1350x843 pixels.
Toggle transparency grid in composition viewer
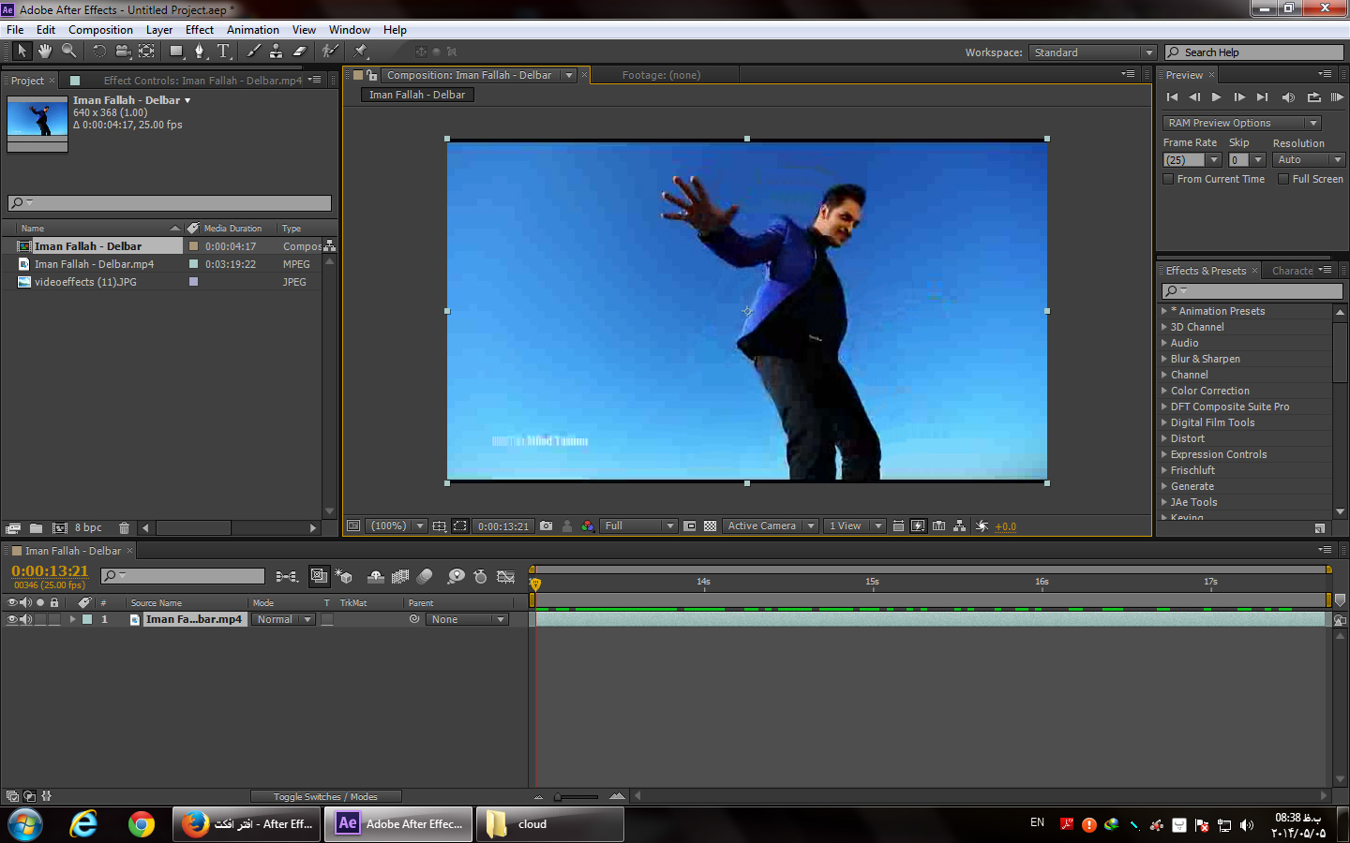pyautogui.click(x=710, y=526)
